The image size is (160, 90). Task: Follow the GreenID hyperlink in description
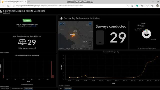[33, 26]
